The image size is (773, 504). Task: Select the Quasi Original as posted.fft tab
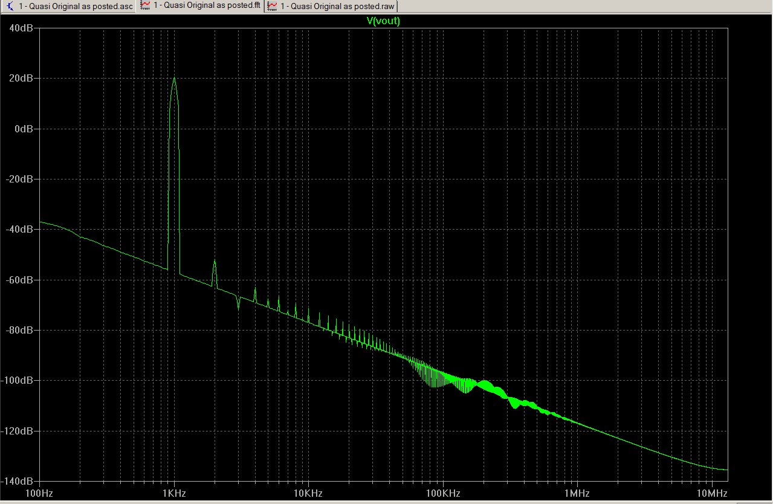pos(200,5)
